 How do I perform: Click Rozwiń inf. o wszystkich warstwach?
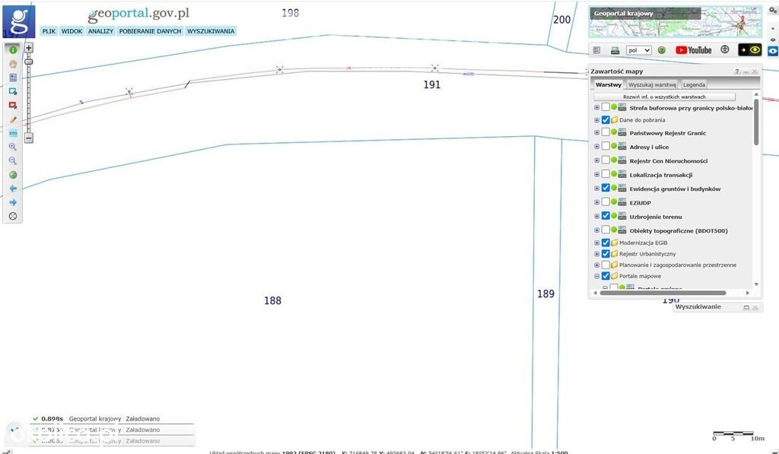click(x=664, y=97)
